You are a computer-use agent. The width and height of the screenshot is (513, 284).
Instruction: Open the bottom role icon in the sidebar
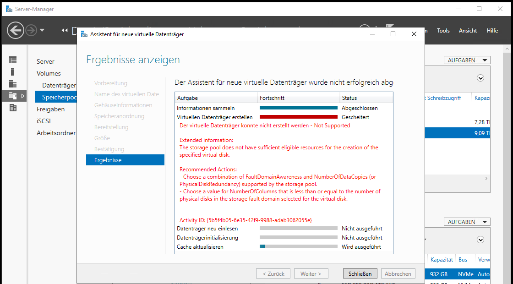(13, 108)
